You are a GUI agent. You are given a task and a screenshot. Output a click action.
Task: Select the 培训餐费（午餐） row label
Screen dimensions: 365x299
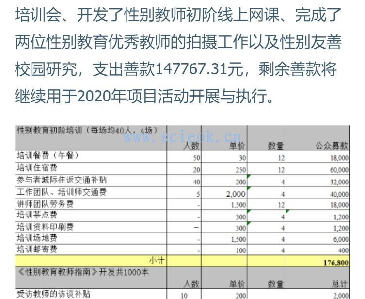(x=48, y=156)
